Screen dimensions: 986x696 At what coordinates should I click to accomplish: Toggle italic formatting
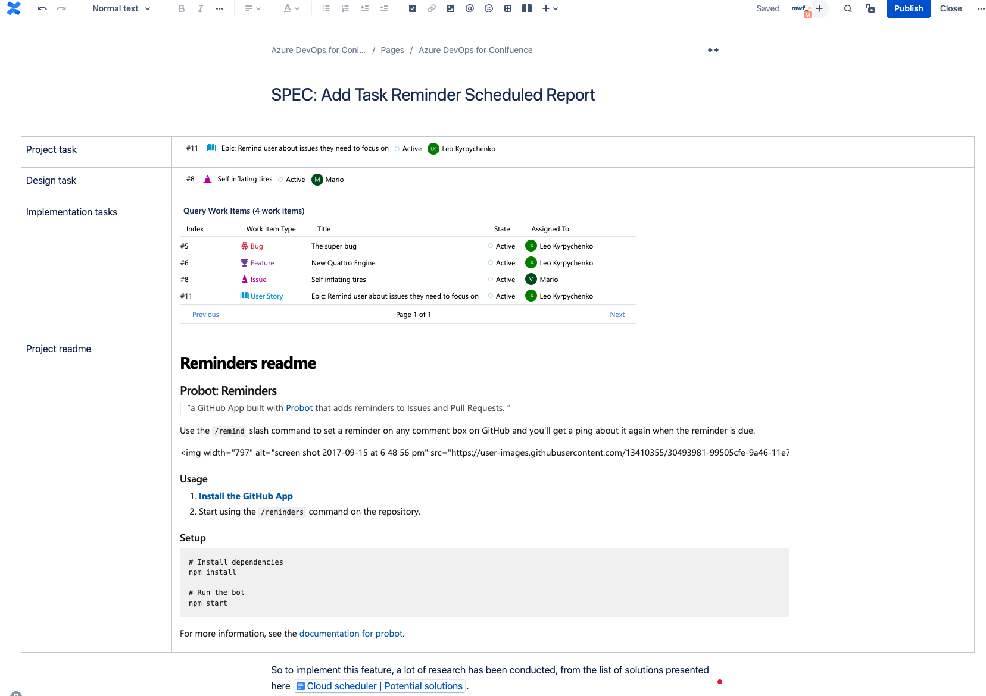pos(201,8)
